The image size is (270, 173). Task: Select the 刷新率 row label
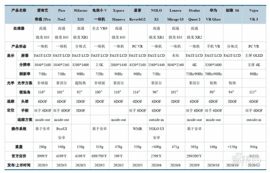25,74
